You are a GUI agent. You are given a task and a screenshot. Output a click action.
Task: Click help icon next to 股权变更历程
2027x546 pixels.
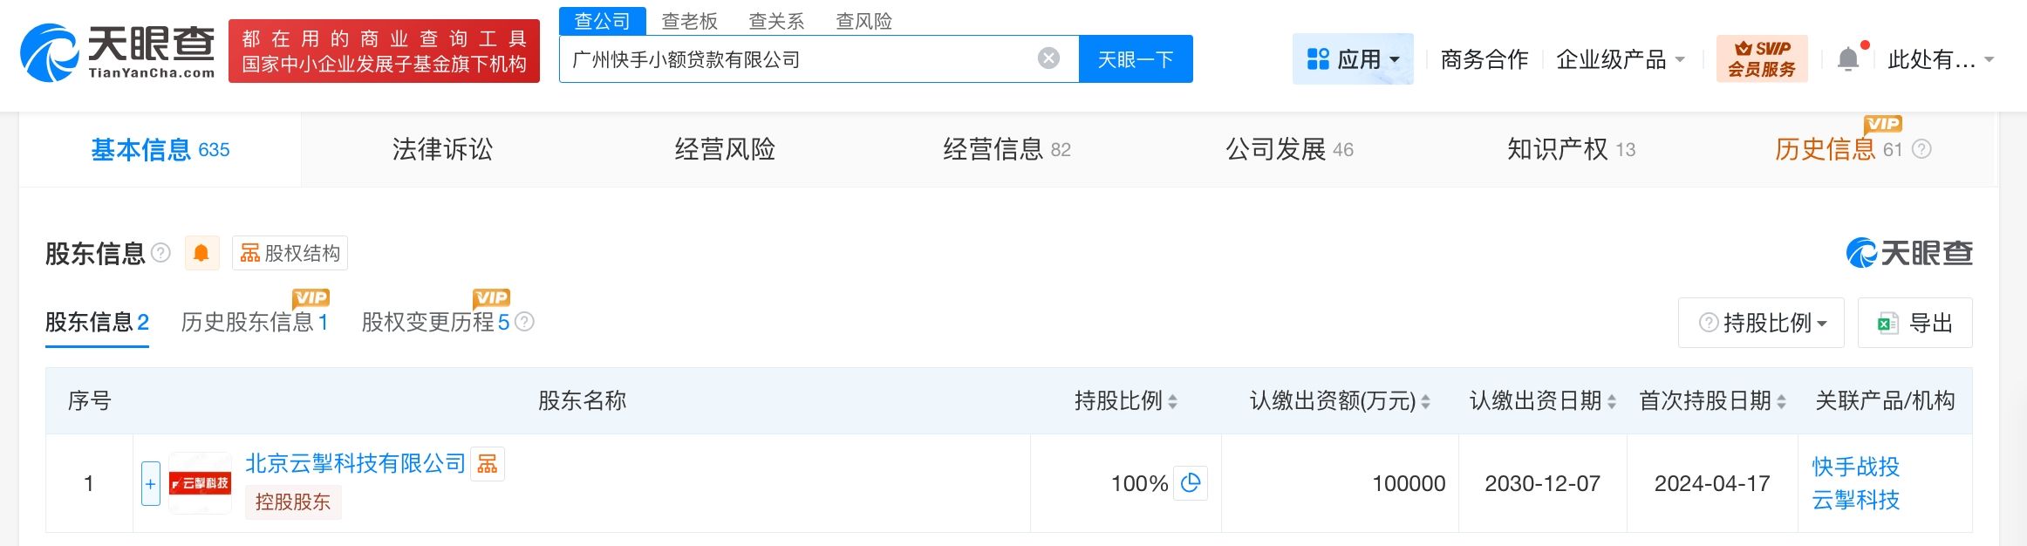(524, 322)
